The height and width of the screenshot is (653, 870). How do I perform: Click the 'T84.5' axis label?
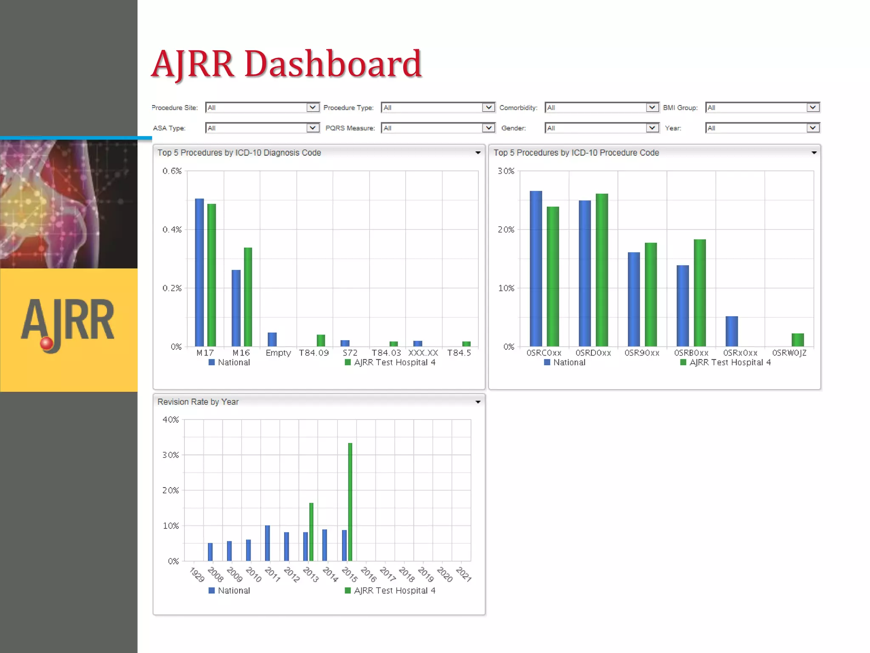tap(459, 353)
